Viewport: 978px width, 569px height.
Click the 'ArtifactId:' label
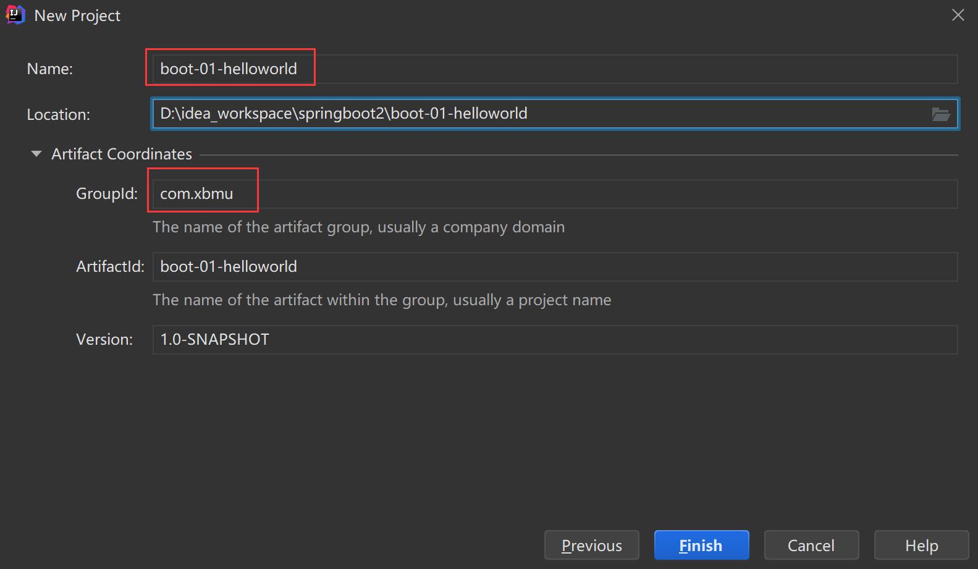tap(110, 266)
